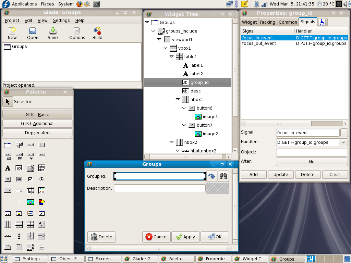Click the Description input field in Groups window
The width and height of the screenshot is (351, 263).
coord(160,188)
